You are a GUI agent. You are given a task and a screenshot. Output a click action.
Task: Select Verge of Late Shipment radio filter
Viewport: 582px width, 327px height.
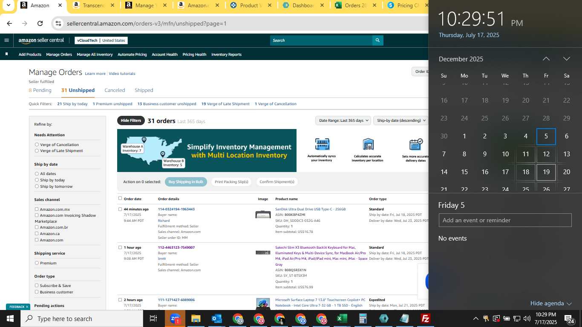(37, 151)
